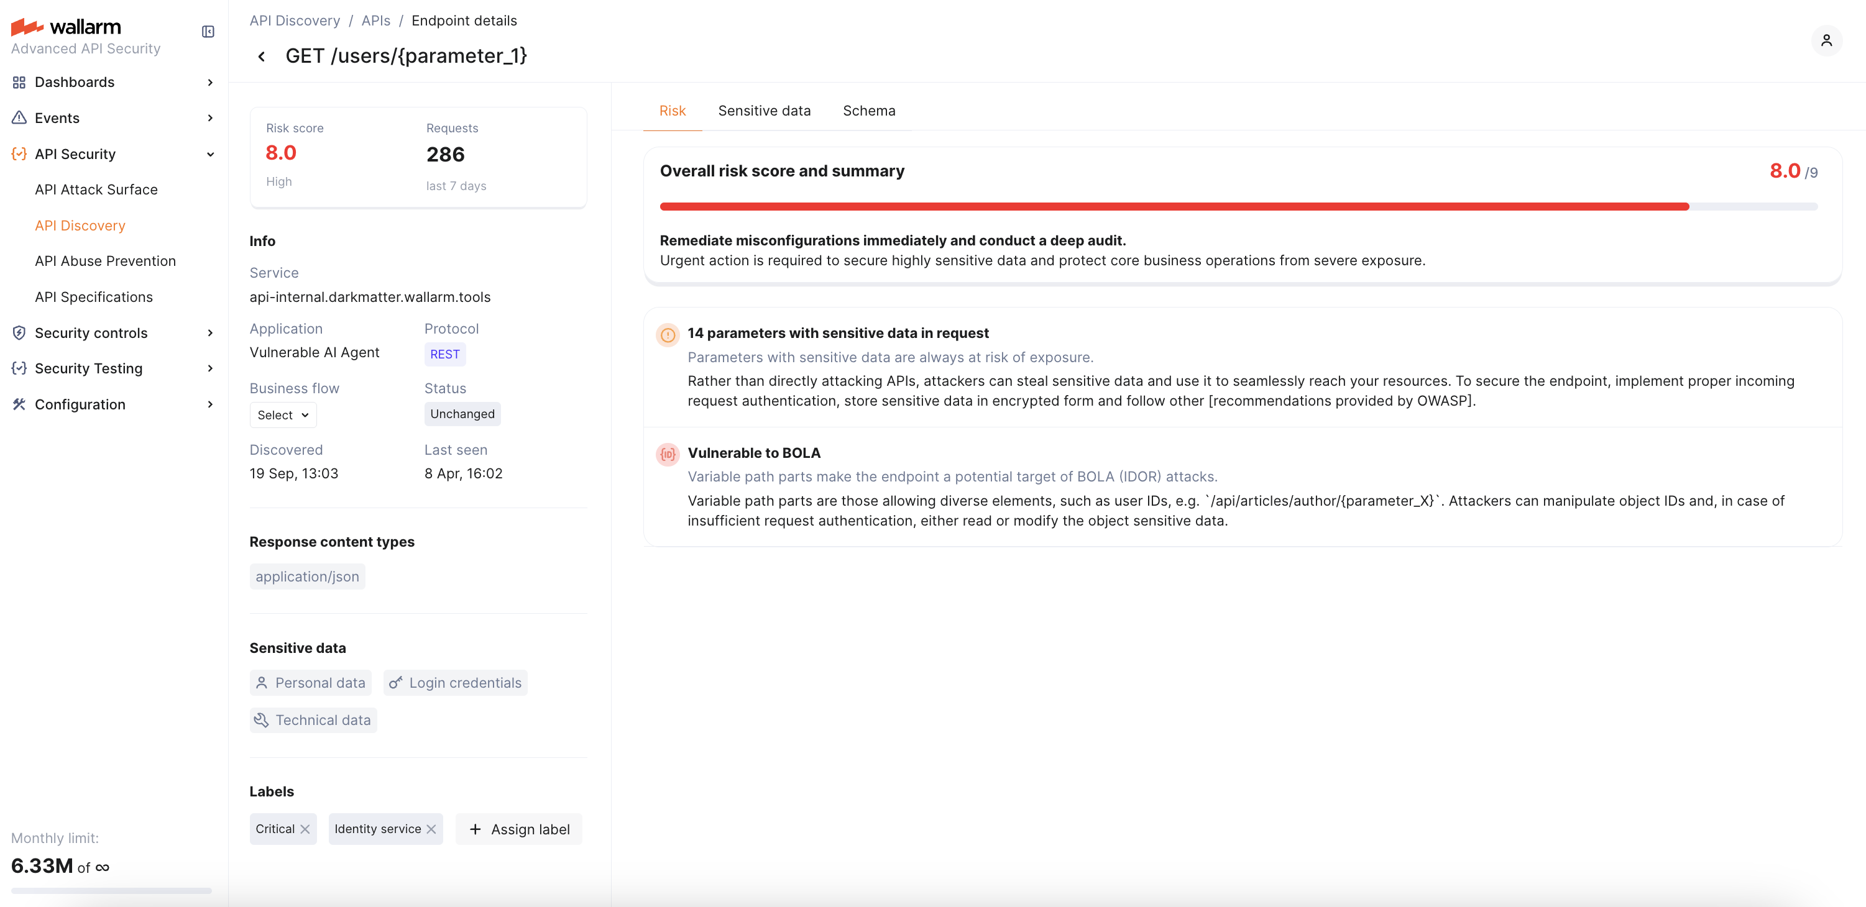This screenshot has height=907, width=1866.
Task: Click the Events alert triangle icon
Action: pos(19,117)
